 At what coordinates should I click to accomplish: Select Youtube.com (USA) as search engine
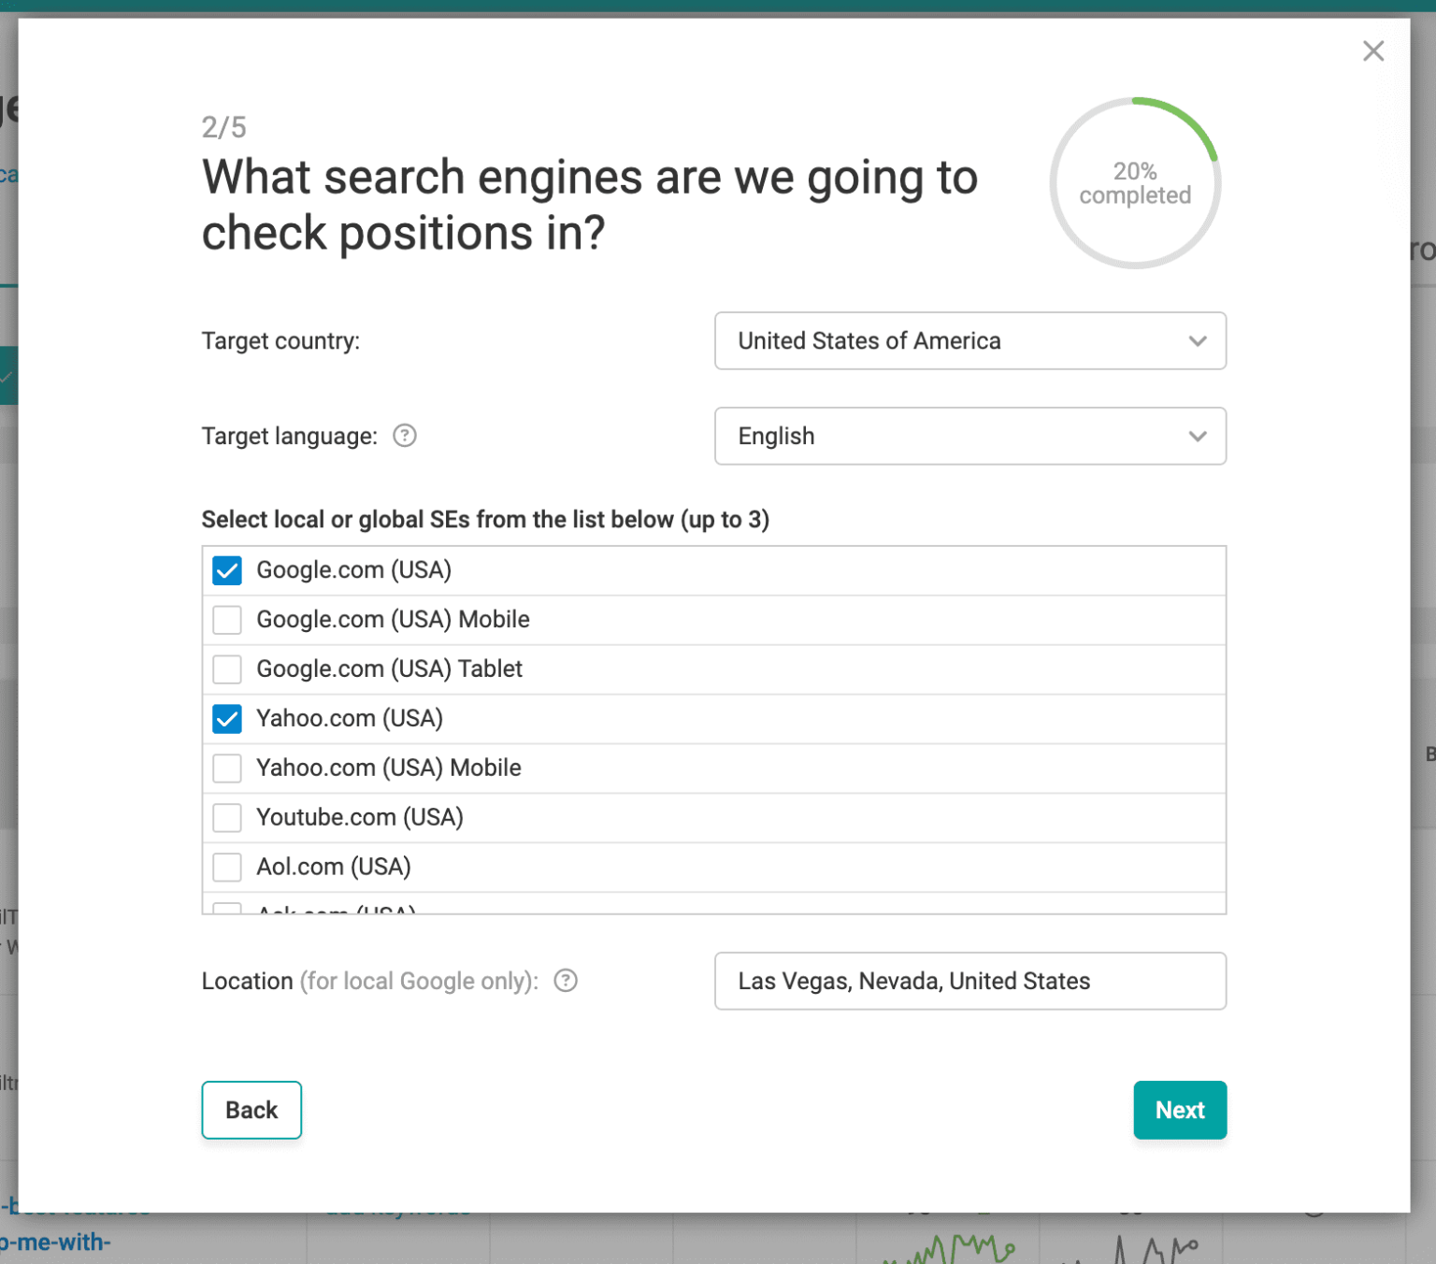[226, 817]
